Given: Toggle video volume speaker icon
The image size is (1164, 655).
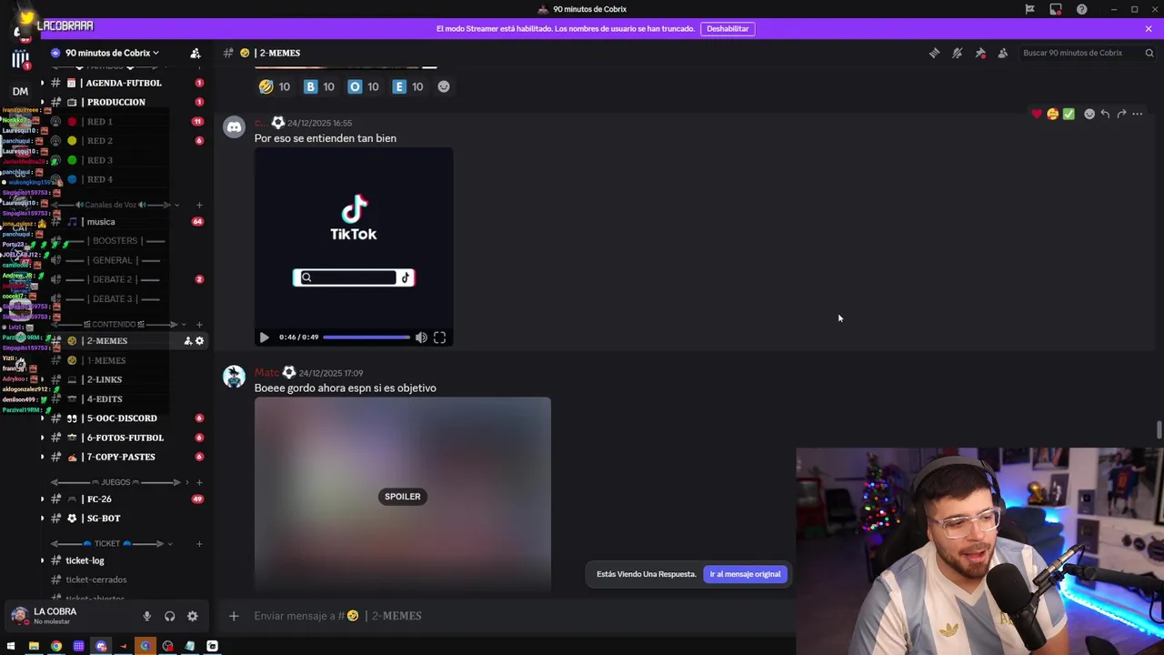Looking at the screenshot, I should [x=421, y=338].
